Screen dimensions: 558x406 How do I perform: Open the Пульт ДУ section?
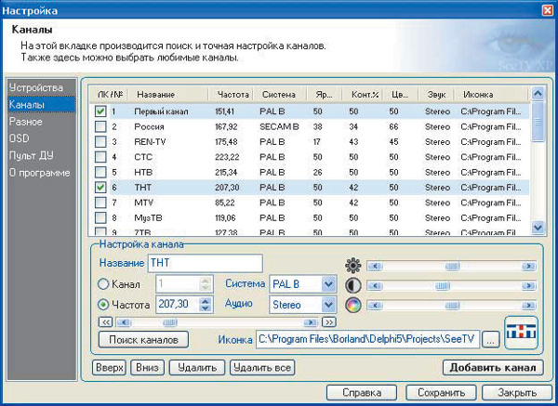[x=32, y=156]
